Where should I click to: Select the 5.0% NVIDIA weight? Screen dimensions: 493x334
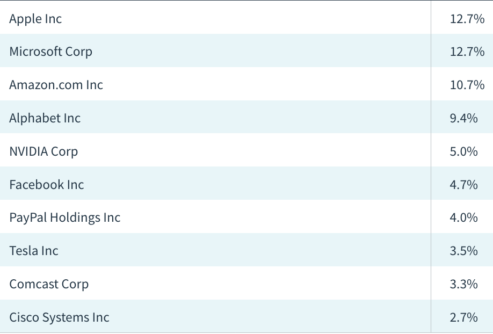click(464, 151)
